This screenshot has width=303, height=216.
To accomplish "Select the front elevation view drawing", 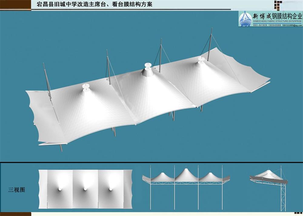I will click(x=186, y=187).
